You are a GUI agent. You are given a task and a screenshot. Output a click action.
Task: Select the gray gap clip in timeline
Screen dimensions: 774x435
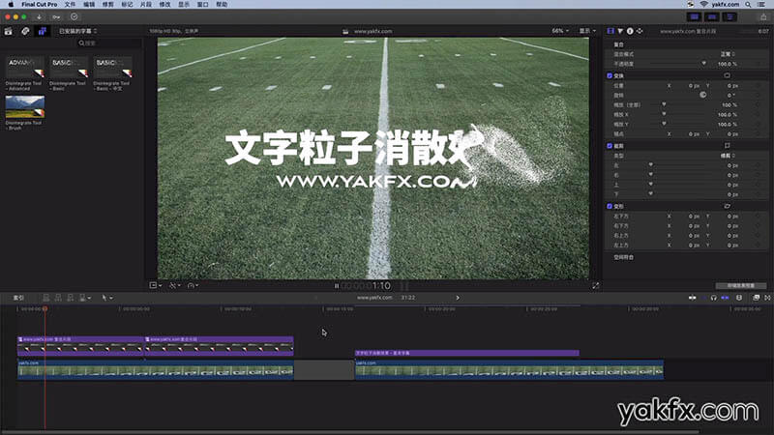click(324, 369)
